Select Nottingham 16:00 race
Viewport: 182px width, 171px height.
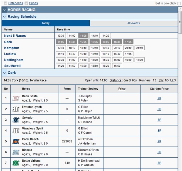pyautogui.click(x=117, y=60)
